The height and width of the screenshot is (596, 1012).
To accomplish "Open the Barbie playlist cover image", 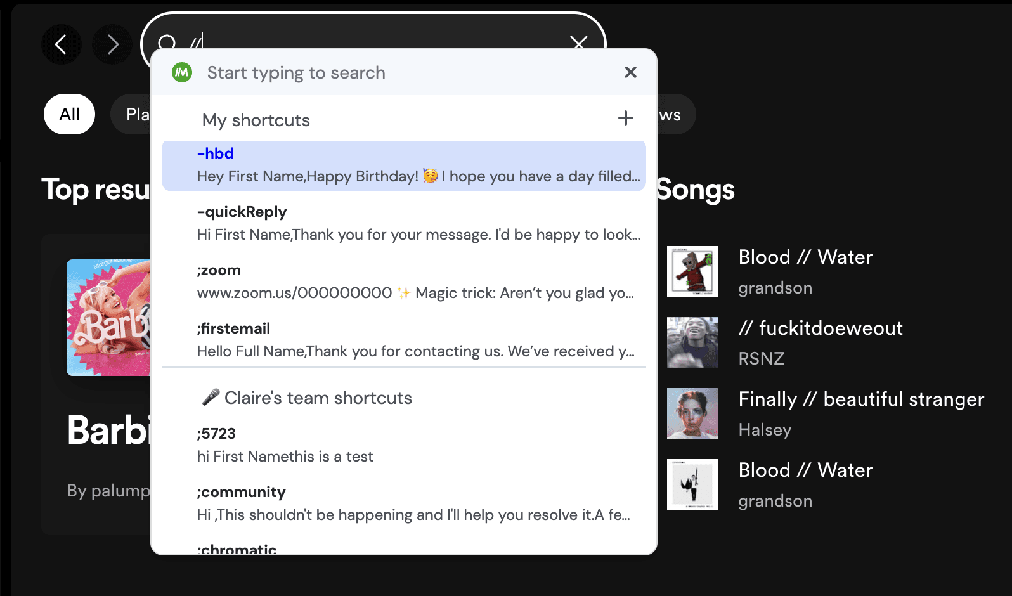I will click(108, 318).
